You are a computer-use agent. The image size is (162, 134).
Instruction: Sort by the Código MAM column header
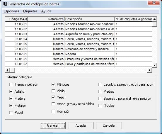click(x=16, y=19)
